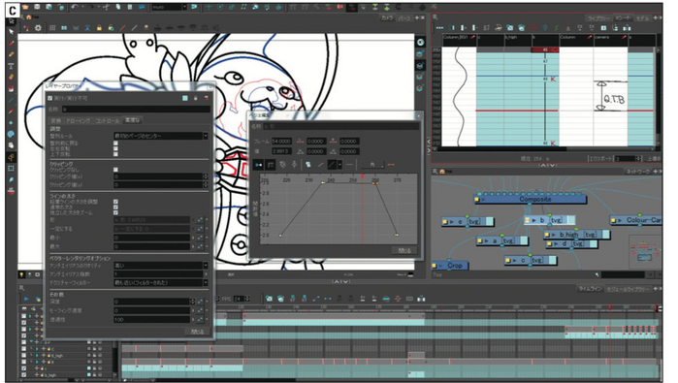This screenshot has height=383, width=678.
Task: Pick the Pencil tool in left toolbar
Action: click(x=12, y=54)
